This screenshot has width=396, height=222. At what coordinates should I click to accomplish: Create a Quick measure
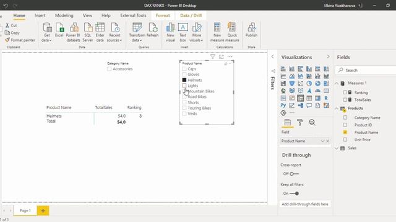232,32
